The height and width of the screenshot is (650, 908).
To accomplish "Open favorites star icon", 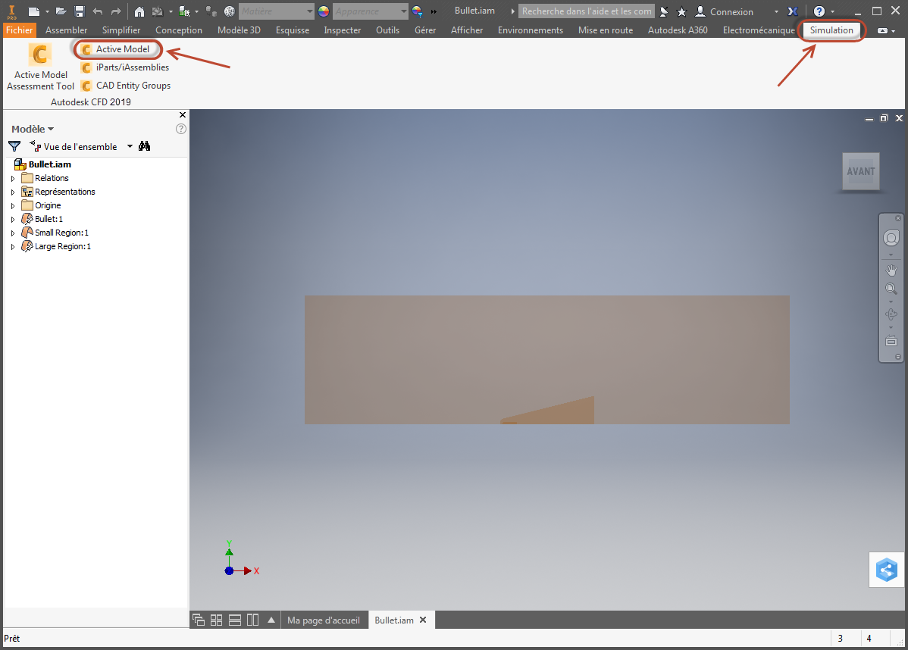I will click(x=681, y=11).
